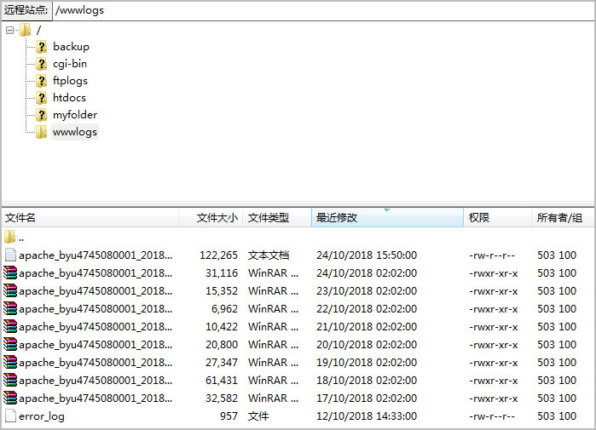Screen dimensions: 596x430
Task: Click the WinRAR icon of the 31,116 byte file
Action: 10,273
